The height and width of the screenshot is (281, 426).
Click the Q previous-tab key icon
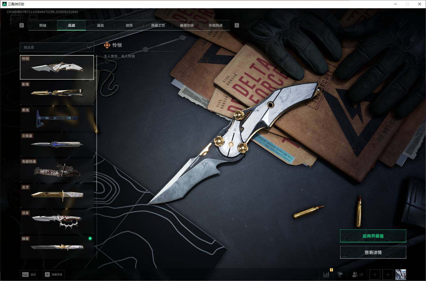[x=22, y=25]
